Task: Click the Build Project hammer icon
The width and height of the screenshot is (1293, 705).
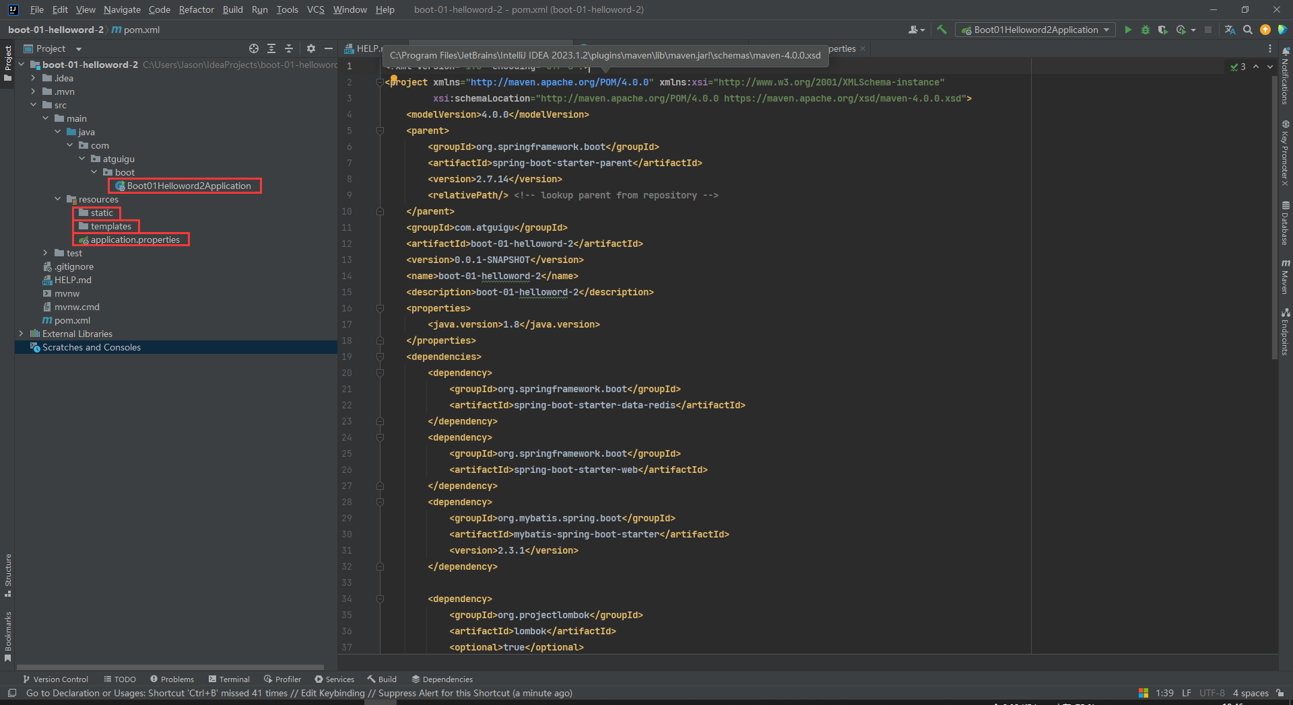Action: (x=941, y=30)
